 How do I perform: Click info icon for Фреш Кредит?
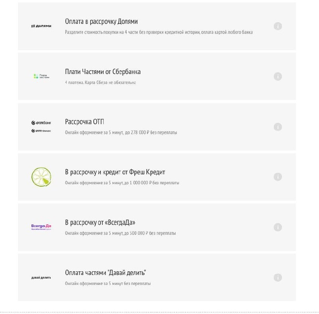278,177
